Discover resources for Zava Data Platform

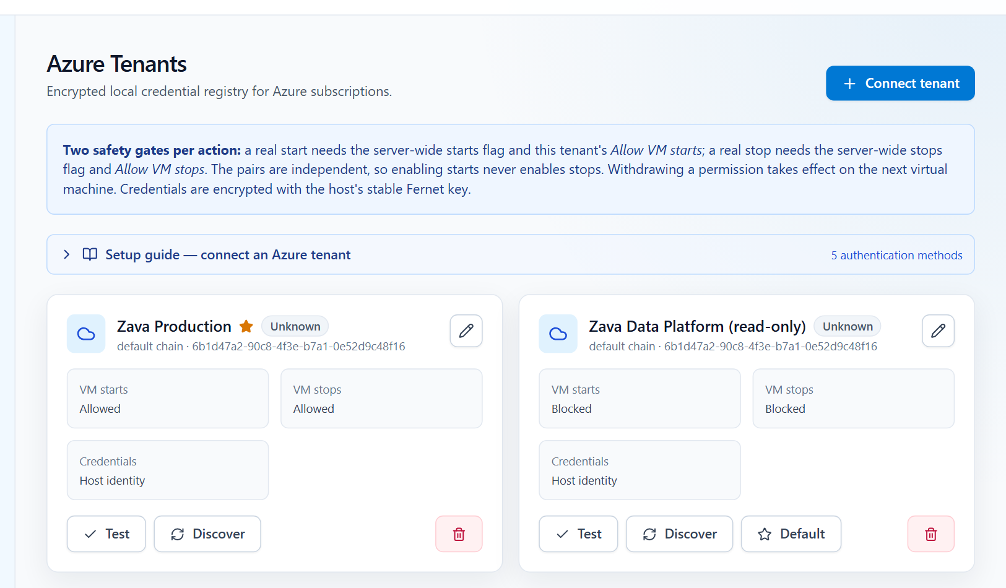click(x=679, y=534)
